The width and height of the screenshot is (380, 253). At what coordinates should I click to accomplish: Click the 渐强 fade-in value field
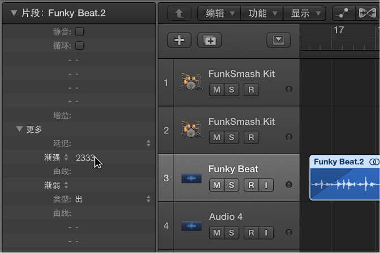pos(85,158)
